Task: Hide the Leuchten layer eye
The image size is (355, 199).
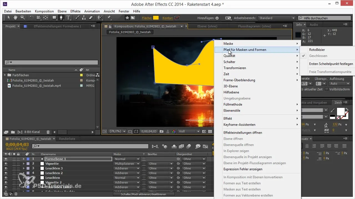Action: point(6,178)
